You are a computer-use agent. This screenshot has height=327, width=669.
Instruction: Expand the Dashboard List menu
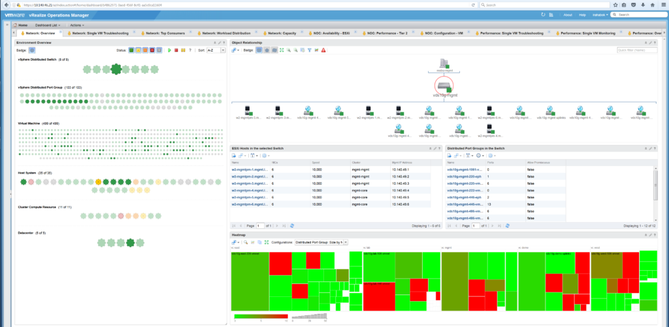pos(46,25)
